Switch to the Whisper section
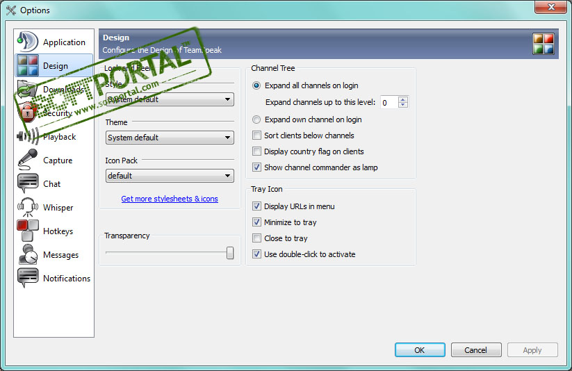 click(x=54, y=208)
